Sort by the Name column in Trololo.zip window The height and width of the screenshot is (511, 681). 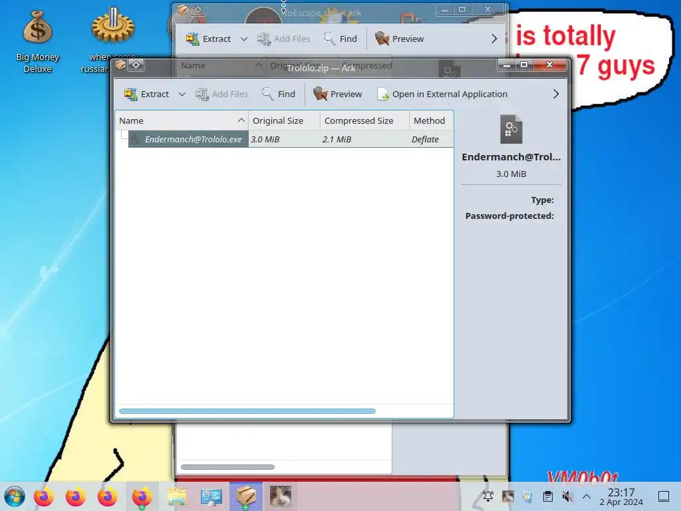182,120
